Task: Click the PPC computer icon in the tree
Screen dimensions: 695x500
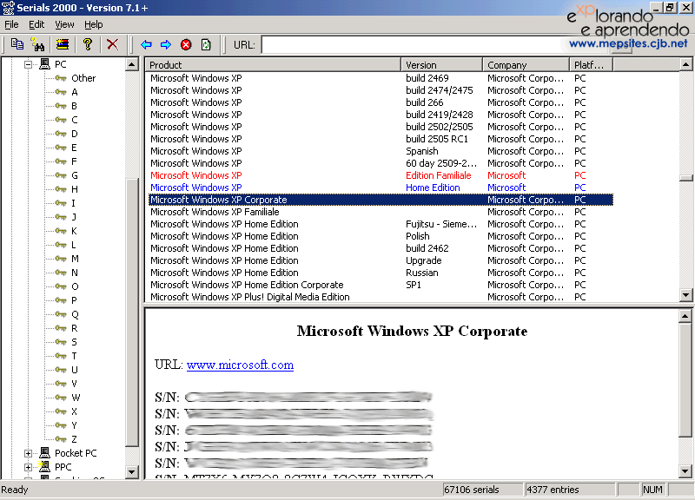Action: (44, 467)
